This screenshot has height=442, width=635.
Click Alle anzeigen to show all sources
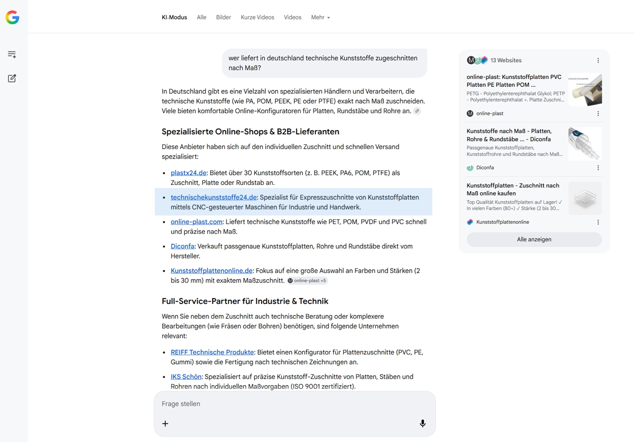(534, 240)
